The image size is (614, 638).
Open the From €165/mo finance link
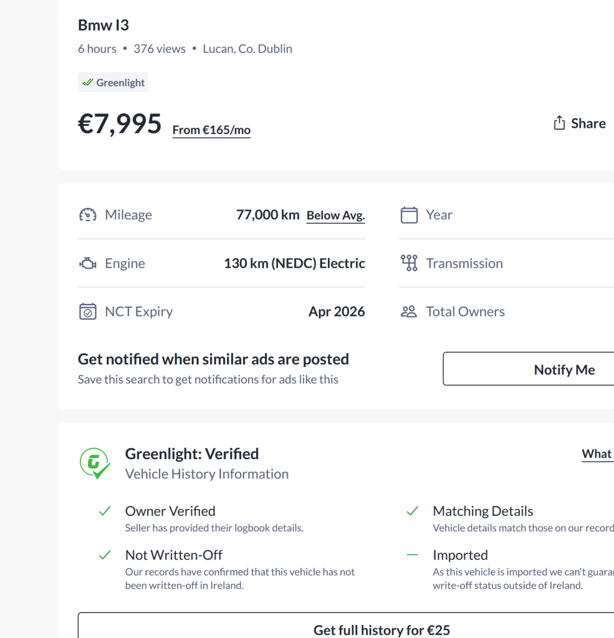(211, 130)
